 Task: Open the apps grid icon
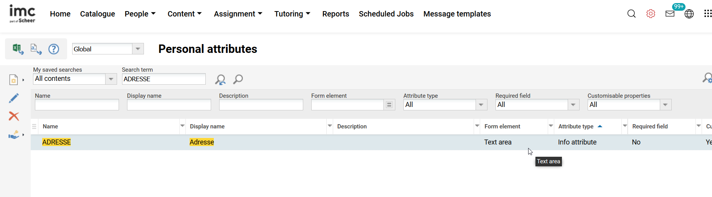click(708, 14)
